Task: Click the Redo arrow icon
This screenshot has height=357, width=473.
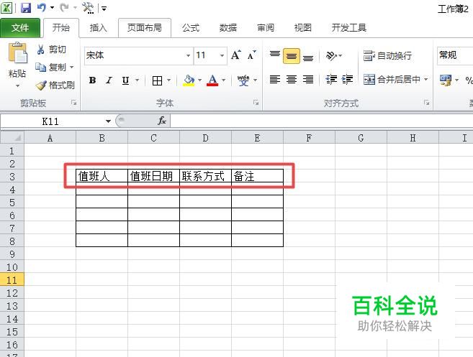Action: (64, 7)
